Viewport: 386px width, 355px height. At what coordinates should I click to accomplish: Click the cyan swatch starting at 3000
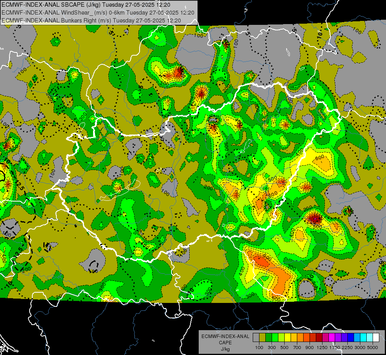click(364, 337)
